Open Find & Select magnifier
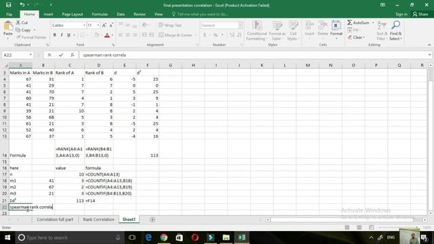Image resolution: width=434 pixels, height=244 pixels. pyautogui.click(x=395, y=25)
